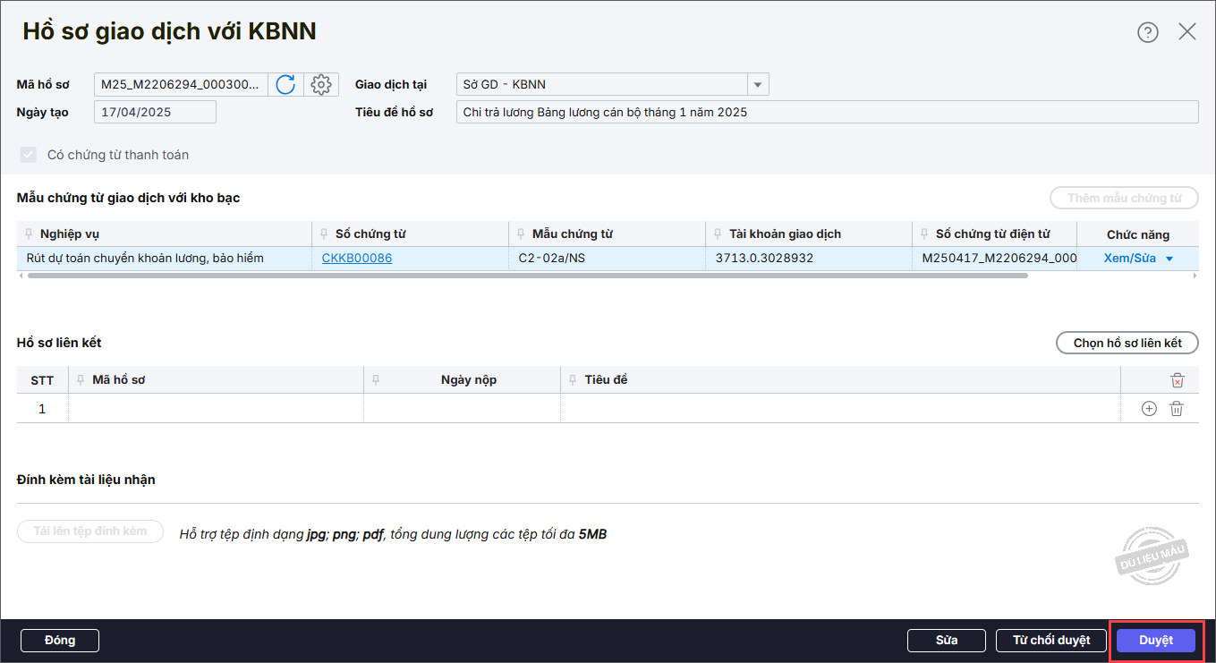Screen dimensions: 1216x663
Task: Open the CKKB00086 voucher link
Action: tap(357, 259)
